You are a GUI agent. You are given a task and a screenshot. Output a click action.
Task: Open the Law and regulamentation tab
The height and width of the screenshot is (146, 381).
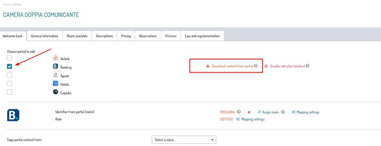coord(202,36)
